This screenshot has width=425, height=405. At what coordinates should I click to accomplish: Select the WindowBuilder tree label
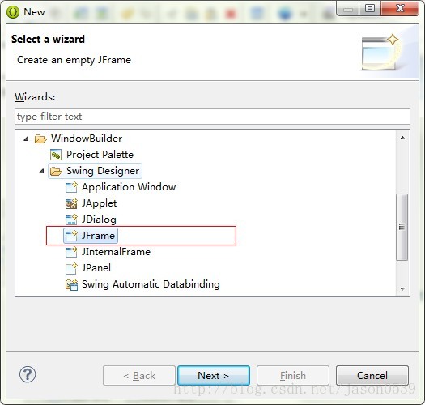[x=87, y=139]
